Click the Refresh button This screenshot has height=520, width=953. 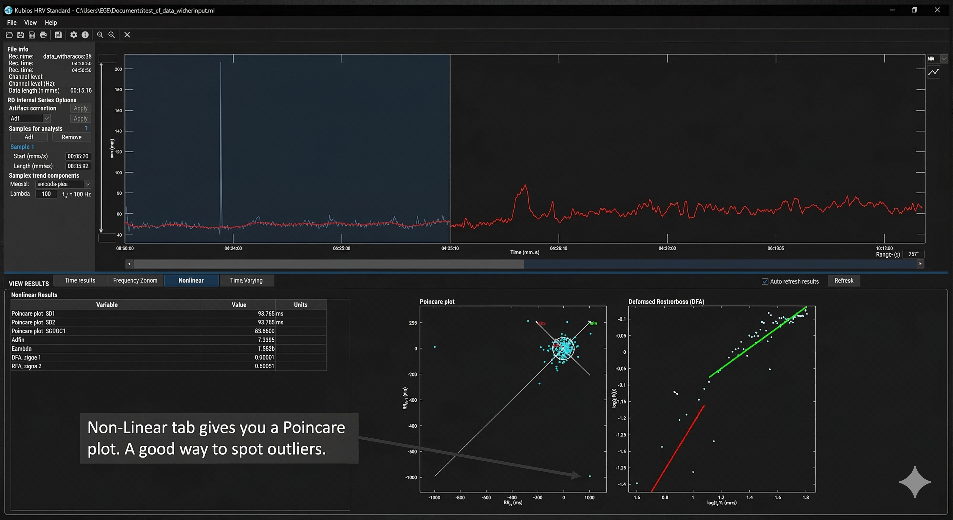click(843, 281)
